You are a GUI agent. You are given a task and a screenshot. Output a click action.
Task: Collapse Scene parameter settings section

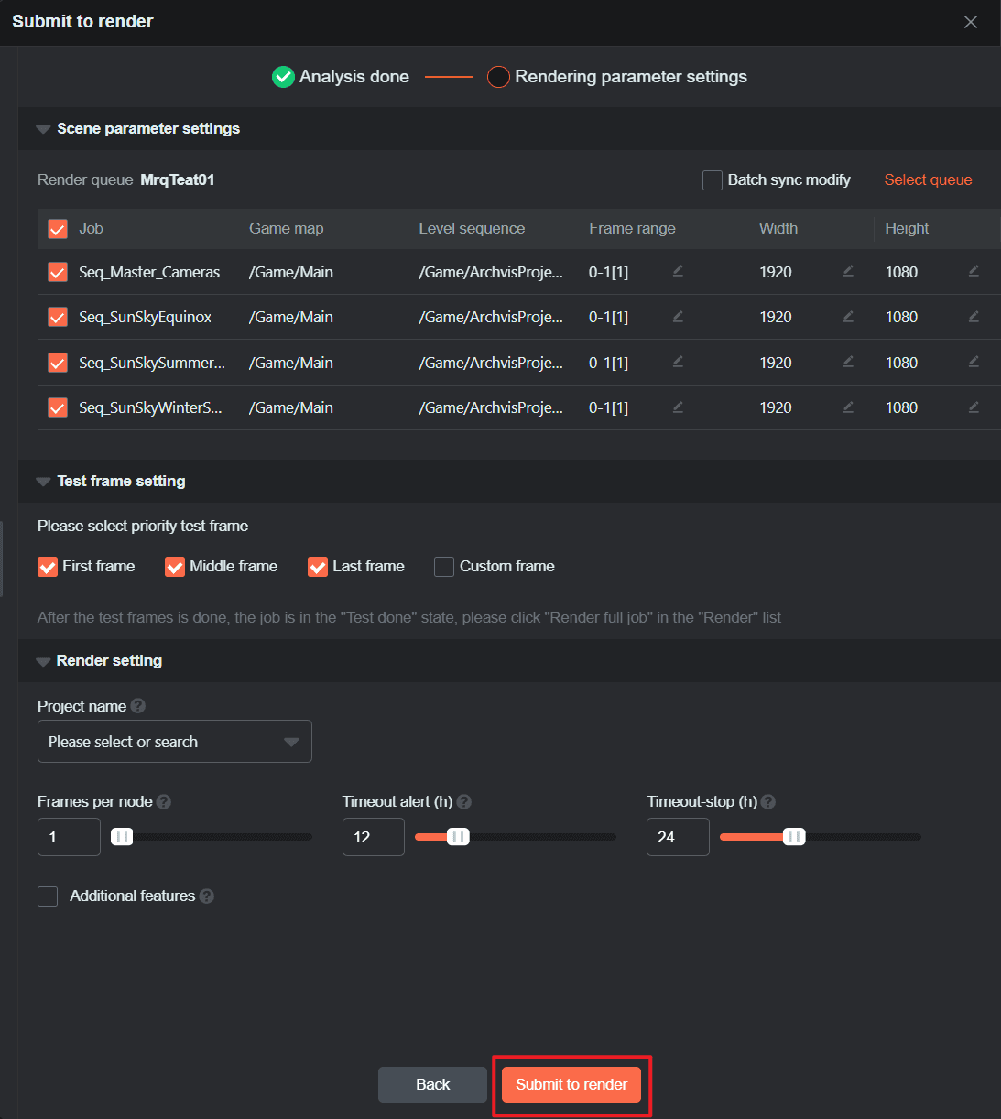click(43, 129)
